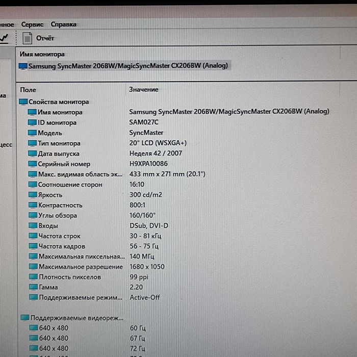
Task: Select the 640 x 480 row at 72 Гц
Action: 87,348
